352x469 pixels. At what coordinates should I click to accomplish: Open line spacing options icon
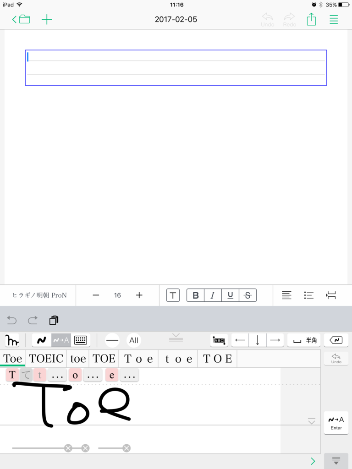pos(331,295)
